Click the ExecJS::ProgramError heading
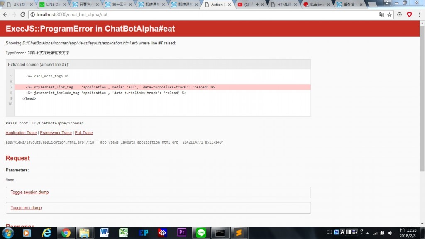This screenshot has height=239, width=425. coord(90,29)
